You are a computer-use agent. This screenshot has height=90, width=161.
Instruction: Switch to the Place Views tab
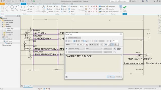click(x=9, y=4)
